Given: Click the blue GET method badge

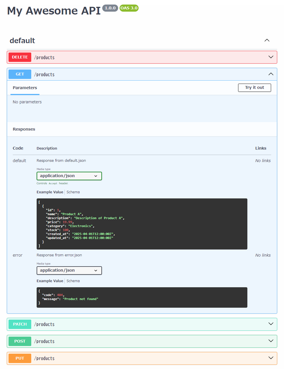Looking at the screenshot, I should pos(20,74).
